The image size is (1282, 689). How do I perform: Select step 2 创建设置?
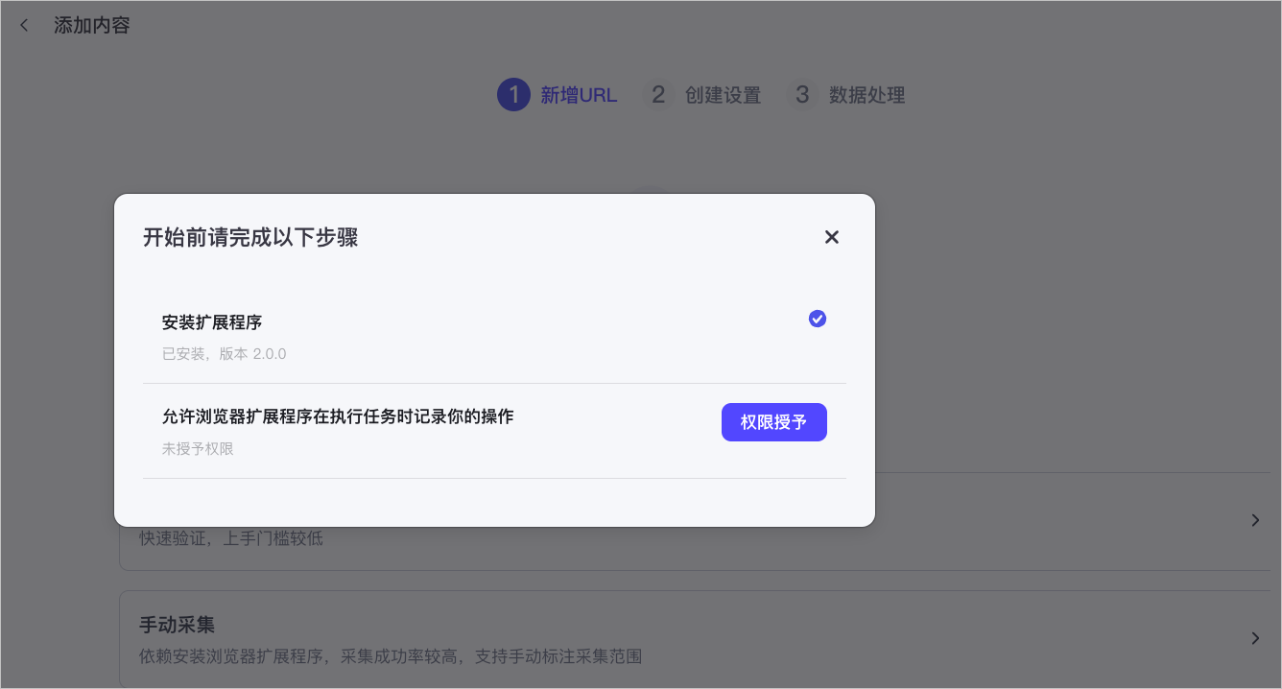click(701, 95)
